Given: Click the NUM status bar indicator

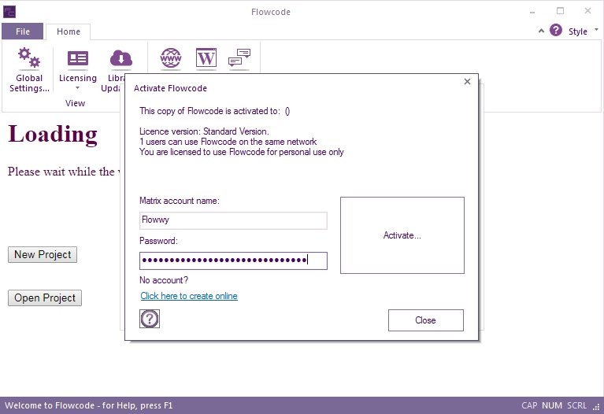Looking at the screenshot, I should pyautogui.click(x=551, y=405).
